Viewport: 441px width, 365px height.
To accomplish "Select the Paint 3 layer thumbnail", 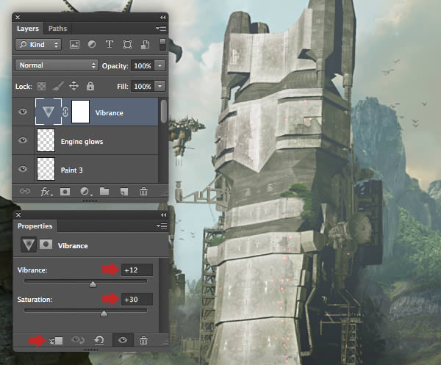I will click(x=46, y=169).
